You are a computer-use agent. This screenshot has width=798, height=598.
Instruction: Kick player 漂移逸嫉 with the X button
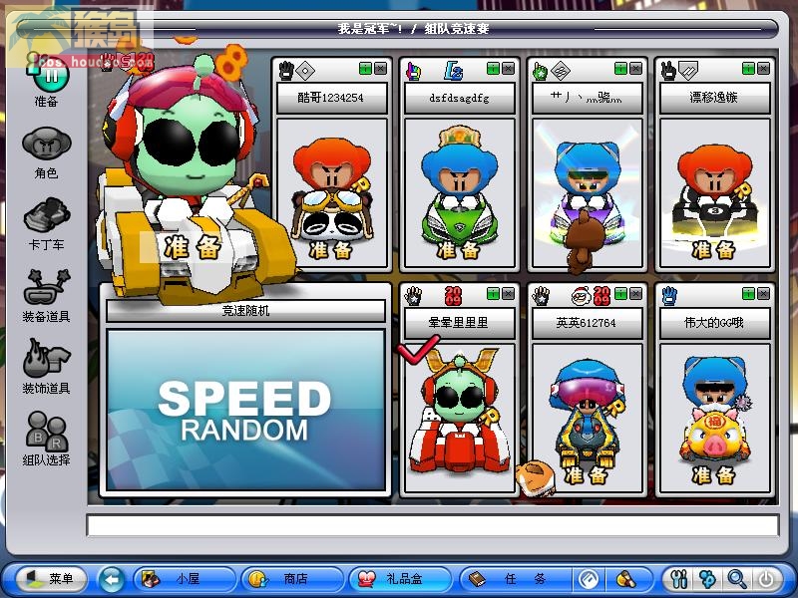[763, 69]
